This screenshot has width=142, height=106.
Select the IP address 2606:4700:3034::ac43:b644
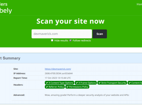point(59,73)
